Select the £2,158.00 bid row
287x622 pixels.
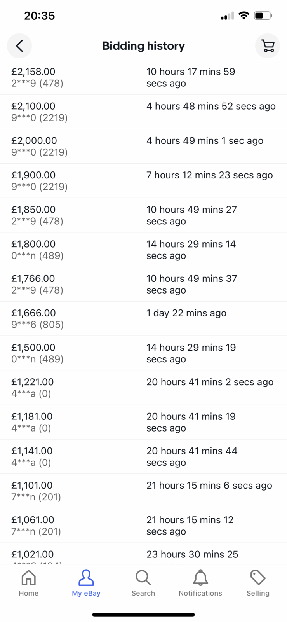tap(143, 77)
